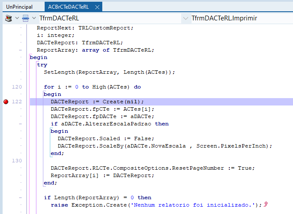Click 'DACTeReport.fpDACTe := aDACTe;' line
293x214 pixels.
[102, 116]
